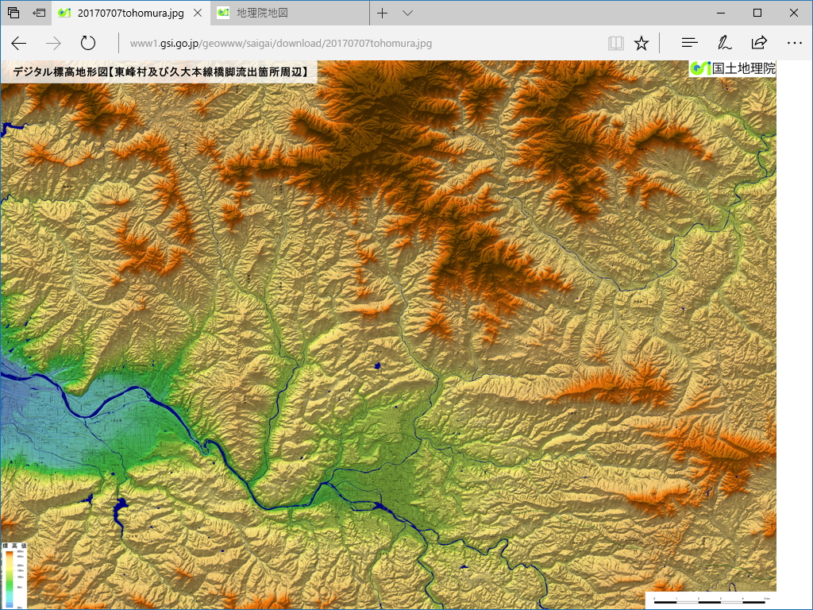Switch to 20170707tohomura.jpg tab
The image size is (813, 610).
coord(131,13)
